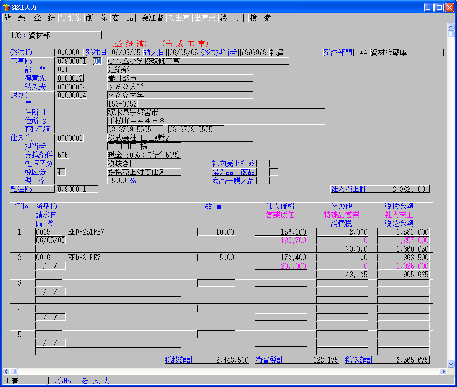Click row 1 request date 06/05/05

50,240
